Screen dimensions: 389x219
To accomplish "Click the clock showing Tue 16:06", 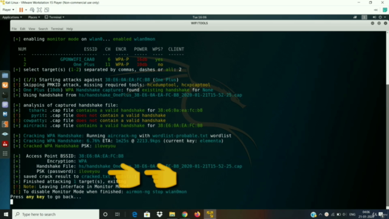I will (199, 17).
